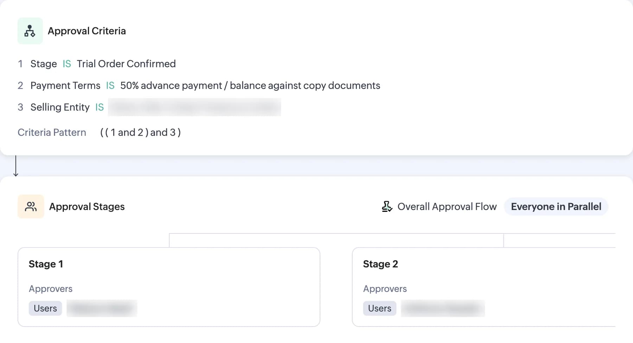The width and height of the screenshot is (633, 343).
Task: Click the criteria pattern '((1 and 2) and 3)'
Action: tap(141, 132)
